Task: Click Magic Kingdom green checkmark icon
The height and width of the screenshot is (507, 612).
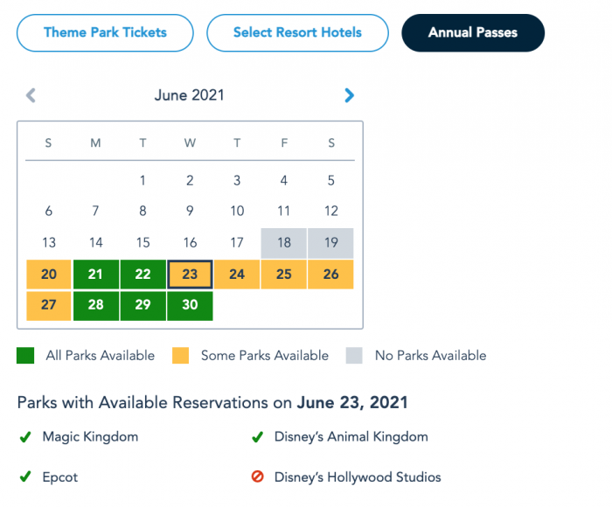Action: click(25, 436)
